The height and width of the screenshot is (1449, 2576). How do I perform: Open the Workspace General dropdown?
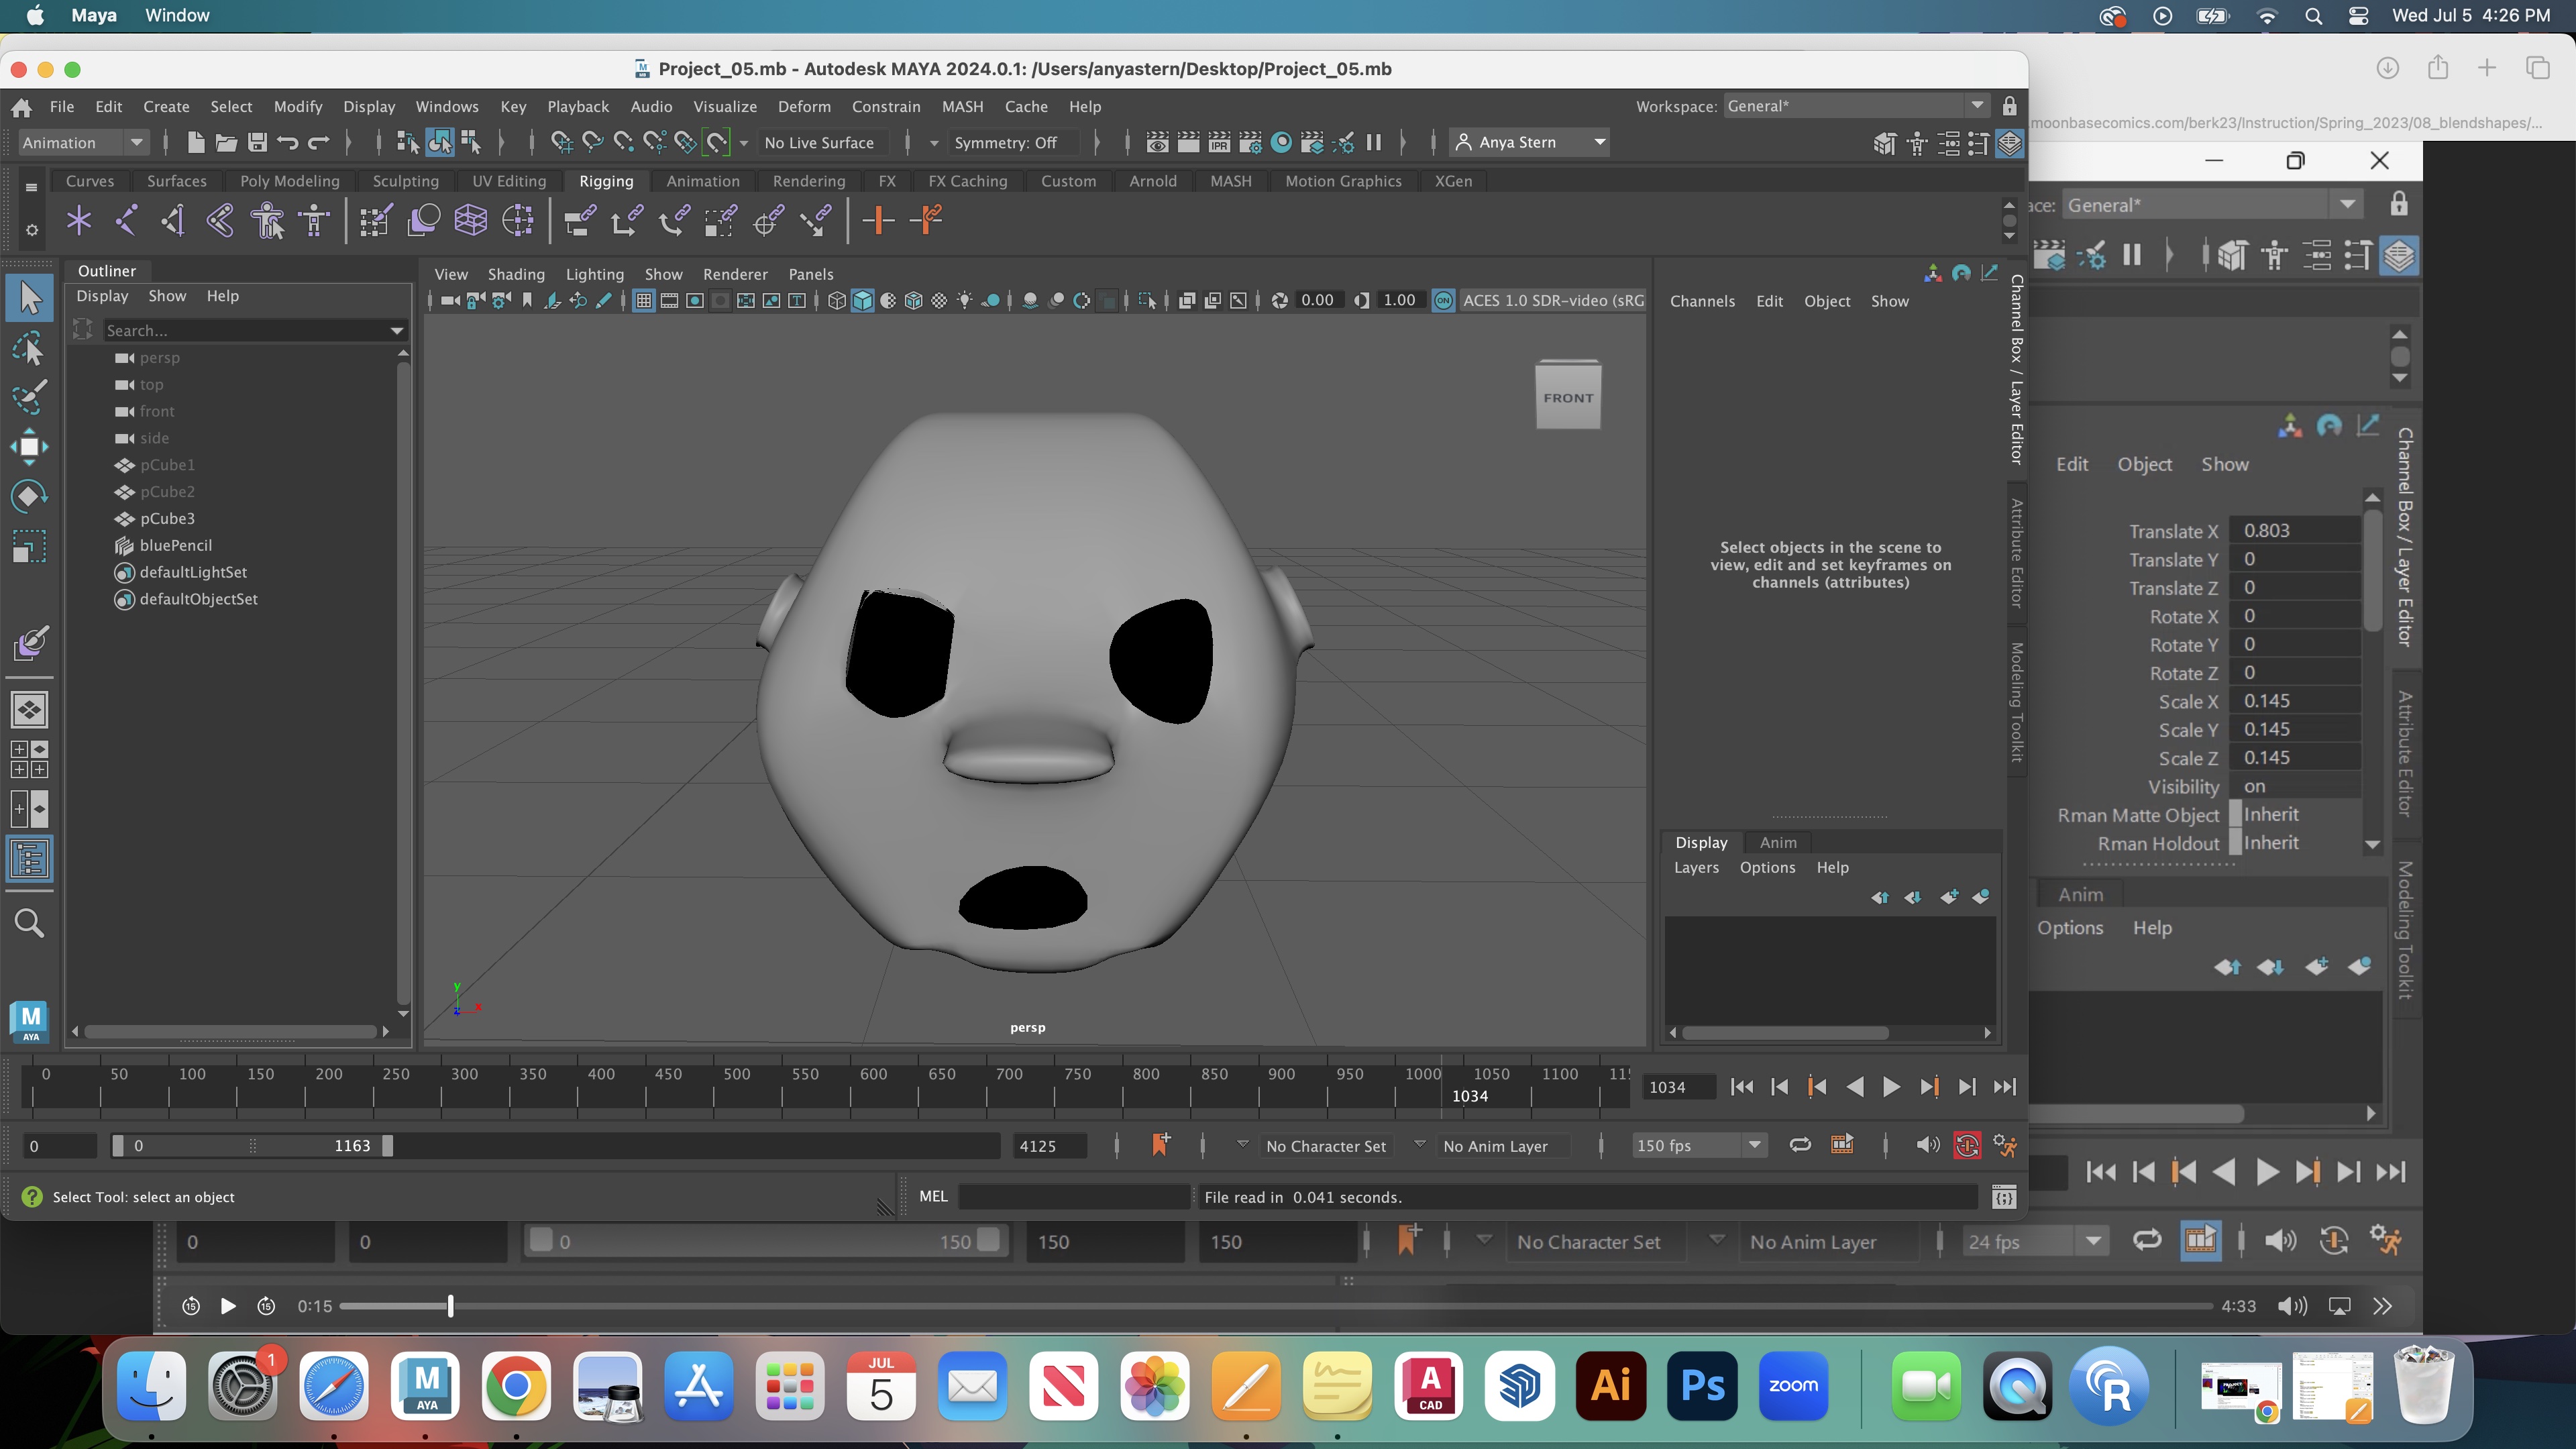coord(1856,106)
